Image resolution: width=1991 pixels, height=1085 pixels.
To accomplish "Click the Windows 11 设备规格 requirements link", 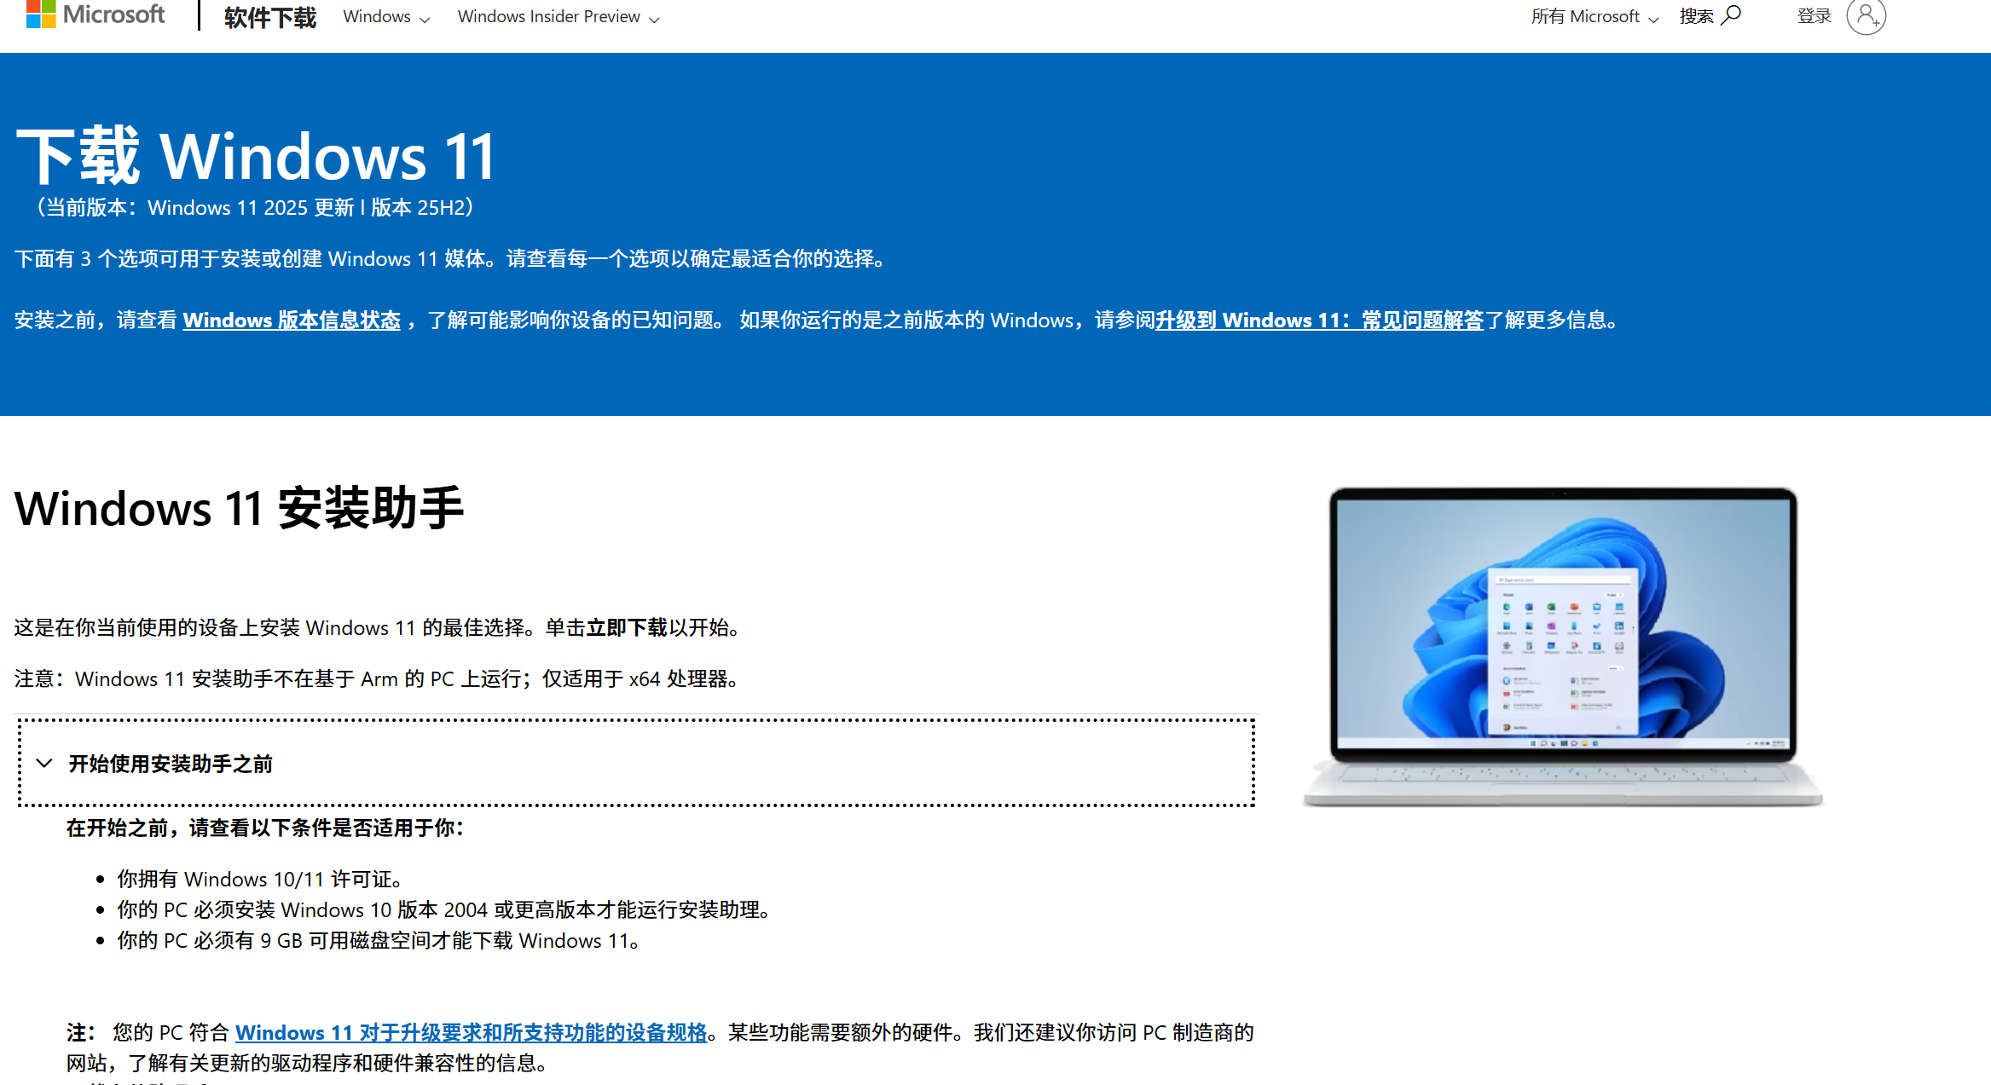I will coord(472,1032).
